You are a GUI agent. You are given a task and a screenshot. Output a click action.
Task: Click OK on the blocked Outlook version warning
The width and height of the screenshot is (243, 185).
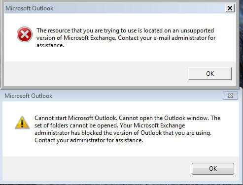click(x=213, y=169)
